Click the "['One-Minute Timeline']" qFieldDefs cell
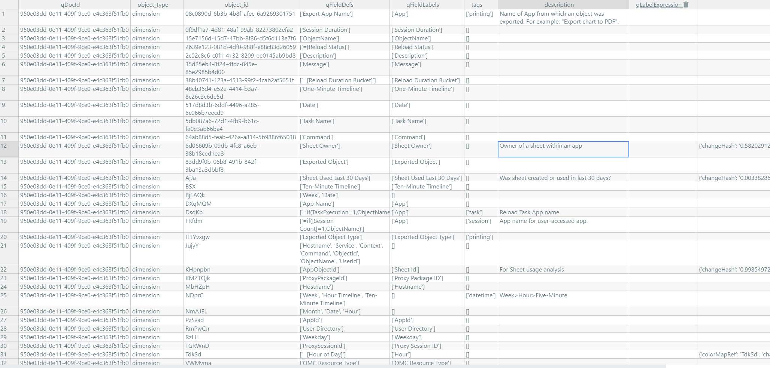The height and width of the screenshot is (368, 770). [x=343, y=92]
